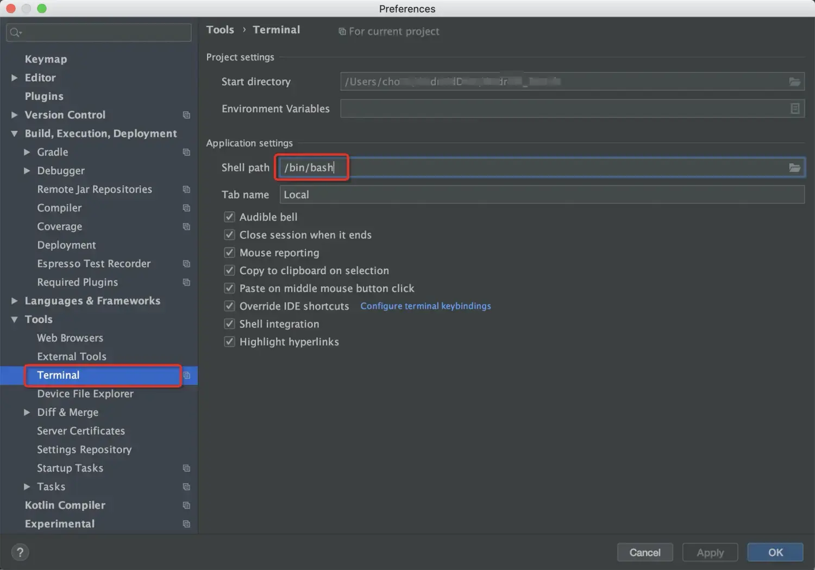This screenshot has width=815, height=570.
Task: Expand the Diff & Merge node
Action: point(26,412)
